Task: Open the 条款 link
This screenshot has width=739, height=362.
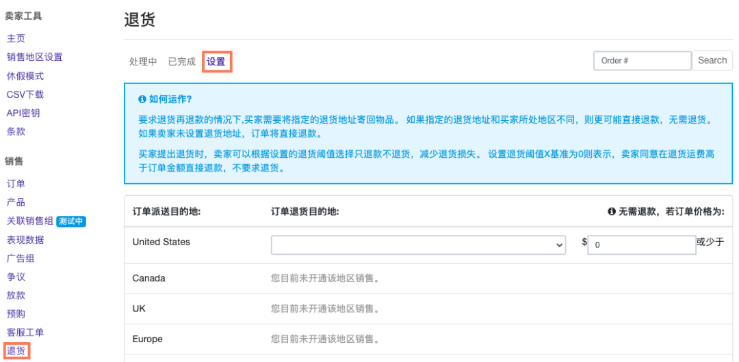Action: tap(16, 132)
